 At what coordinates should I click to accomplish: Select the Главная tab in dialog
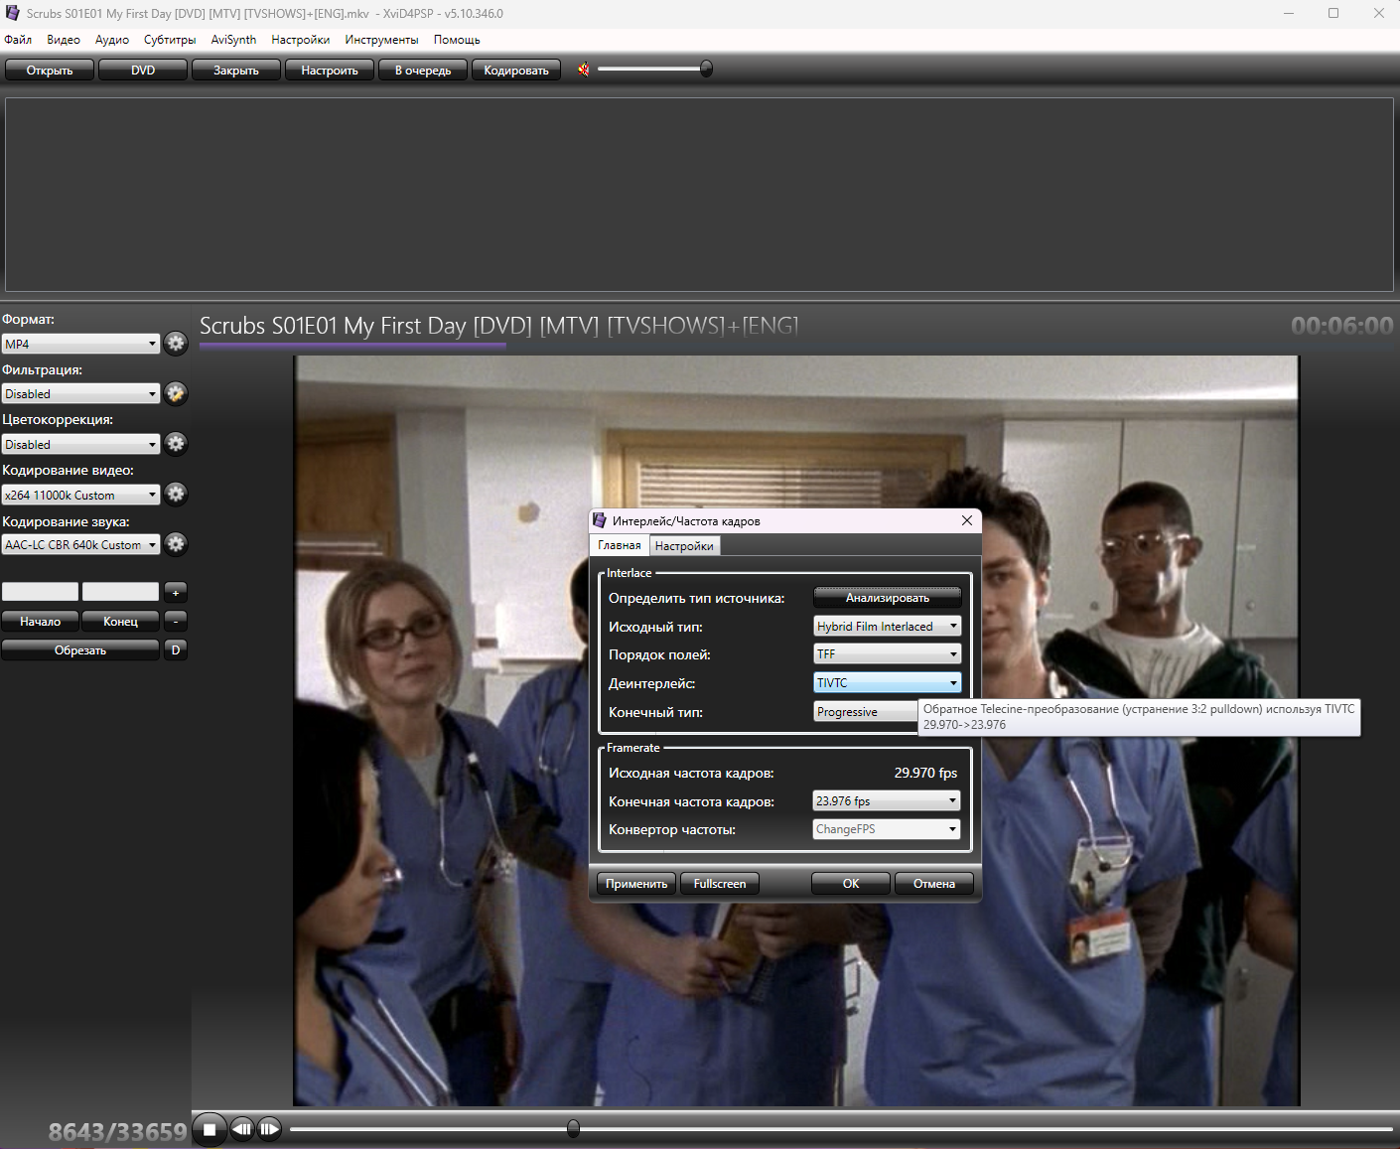620,545
